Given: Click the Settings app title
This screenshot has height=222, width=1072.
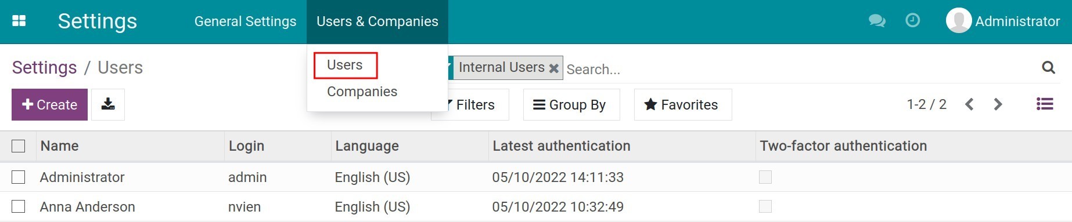Looking at the screenshot, I should 98,21.
